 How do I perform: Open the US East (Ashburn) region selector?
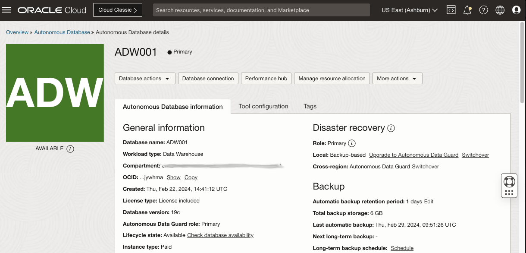point(410,10)
